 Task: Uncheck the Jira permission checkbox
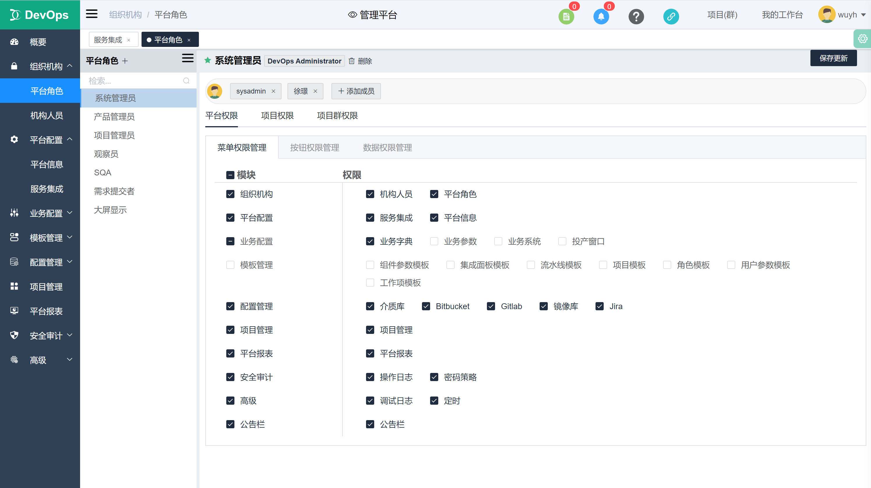pyautogui.click(x=599, y=306)
